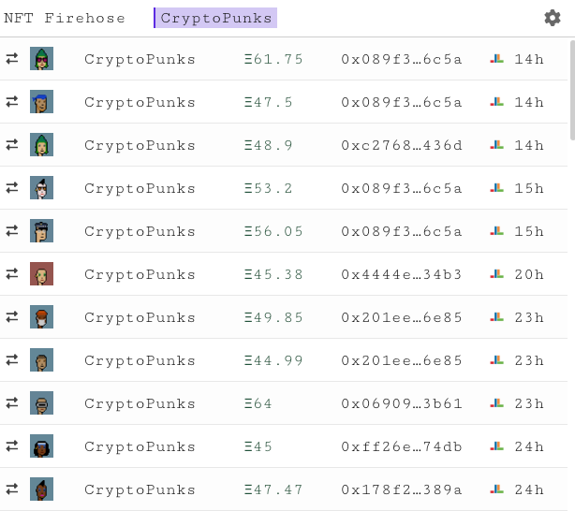Open punk thumbnail in Ξ64 row
This screenshot has width=575, height=511.
click(41, 403)
